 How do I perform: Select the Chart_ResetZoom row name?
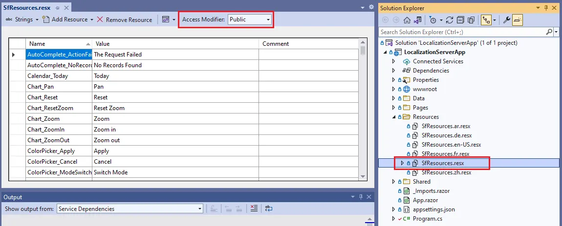[59, 108]
